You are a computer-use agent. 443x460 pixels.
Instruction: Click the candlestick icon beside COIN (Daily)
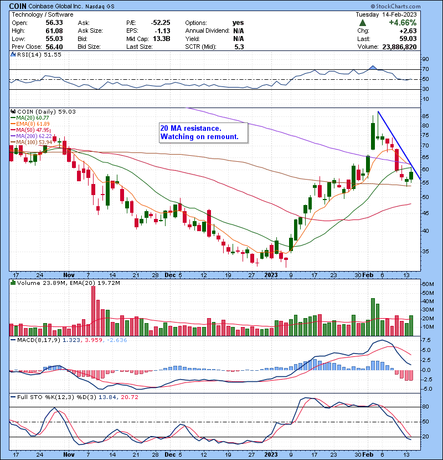(13, 112)
